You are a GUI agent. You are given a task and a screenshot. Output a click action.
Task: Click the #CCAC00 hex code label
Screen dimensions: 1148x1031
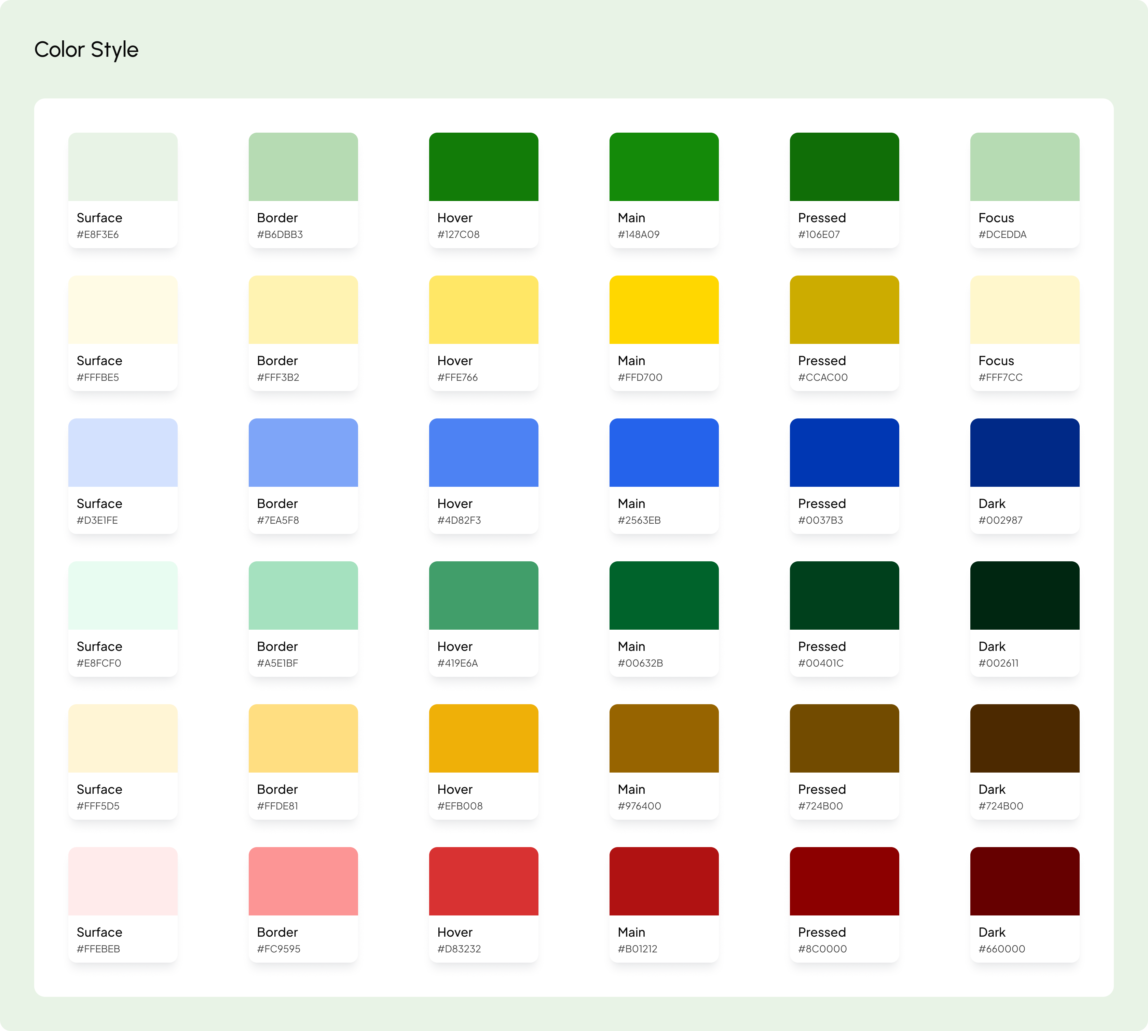(822, 377)
